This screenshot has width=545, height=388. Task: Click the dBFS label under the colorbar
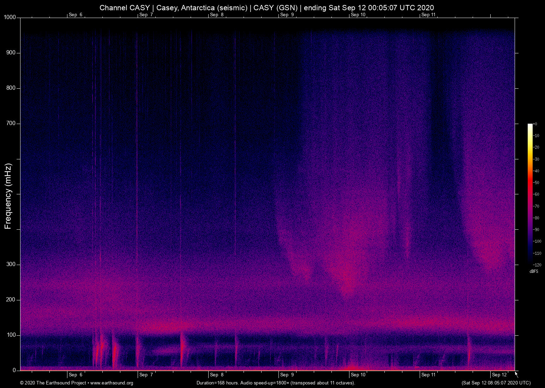(x=534, y=271)
